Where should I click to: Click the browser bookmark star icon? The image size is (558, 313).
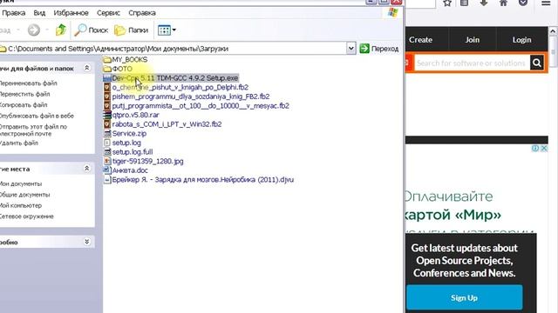[447, 3]
